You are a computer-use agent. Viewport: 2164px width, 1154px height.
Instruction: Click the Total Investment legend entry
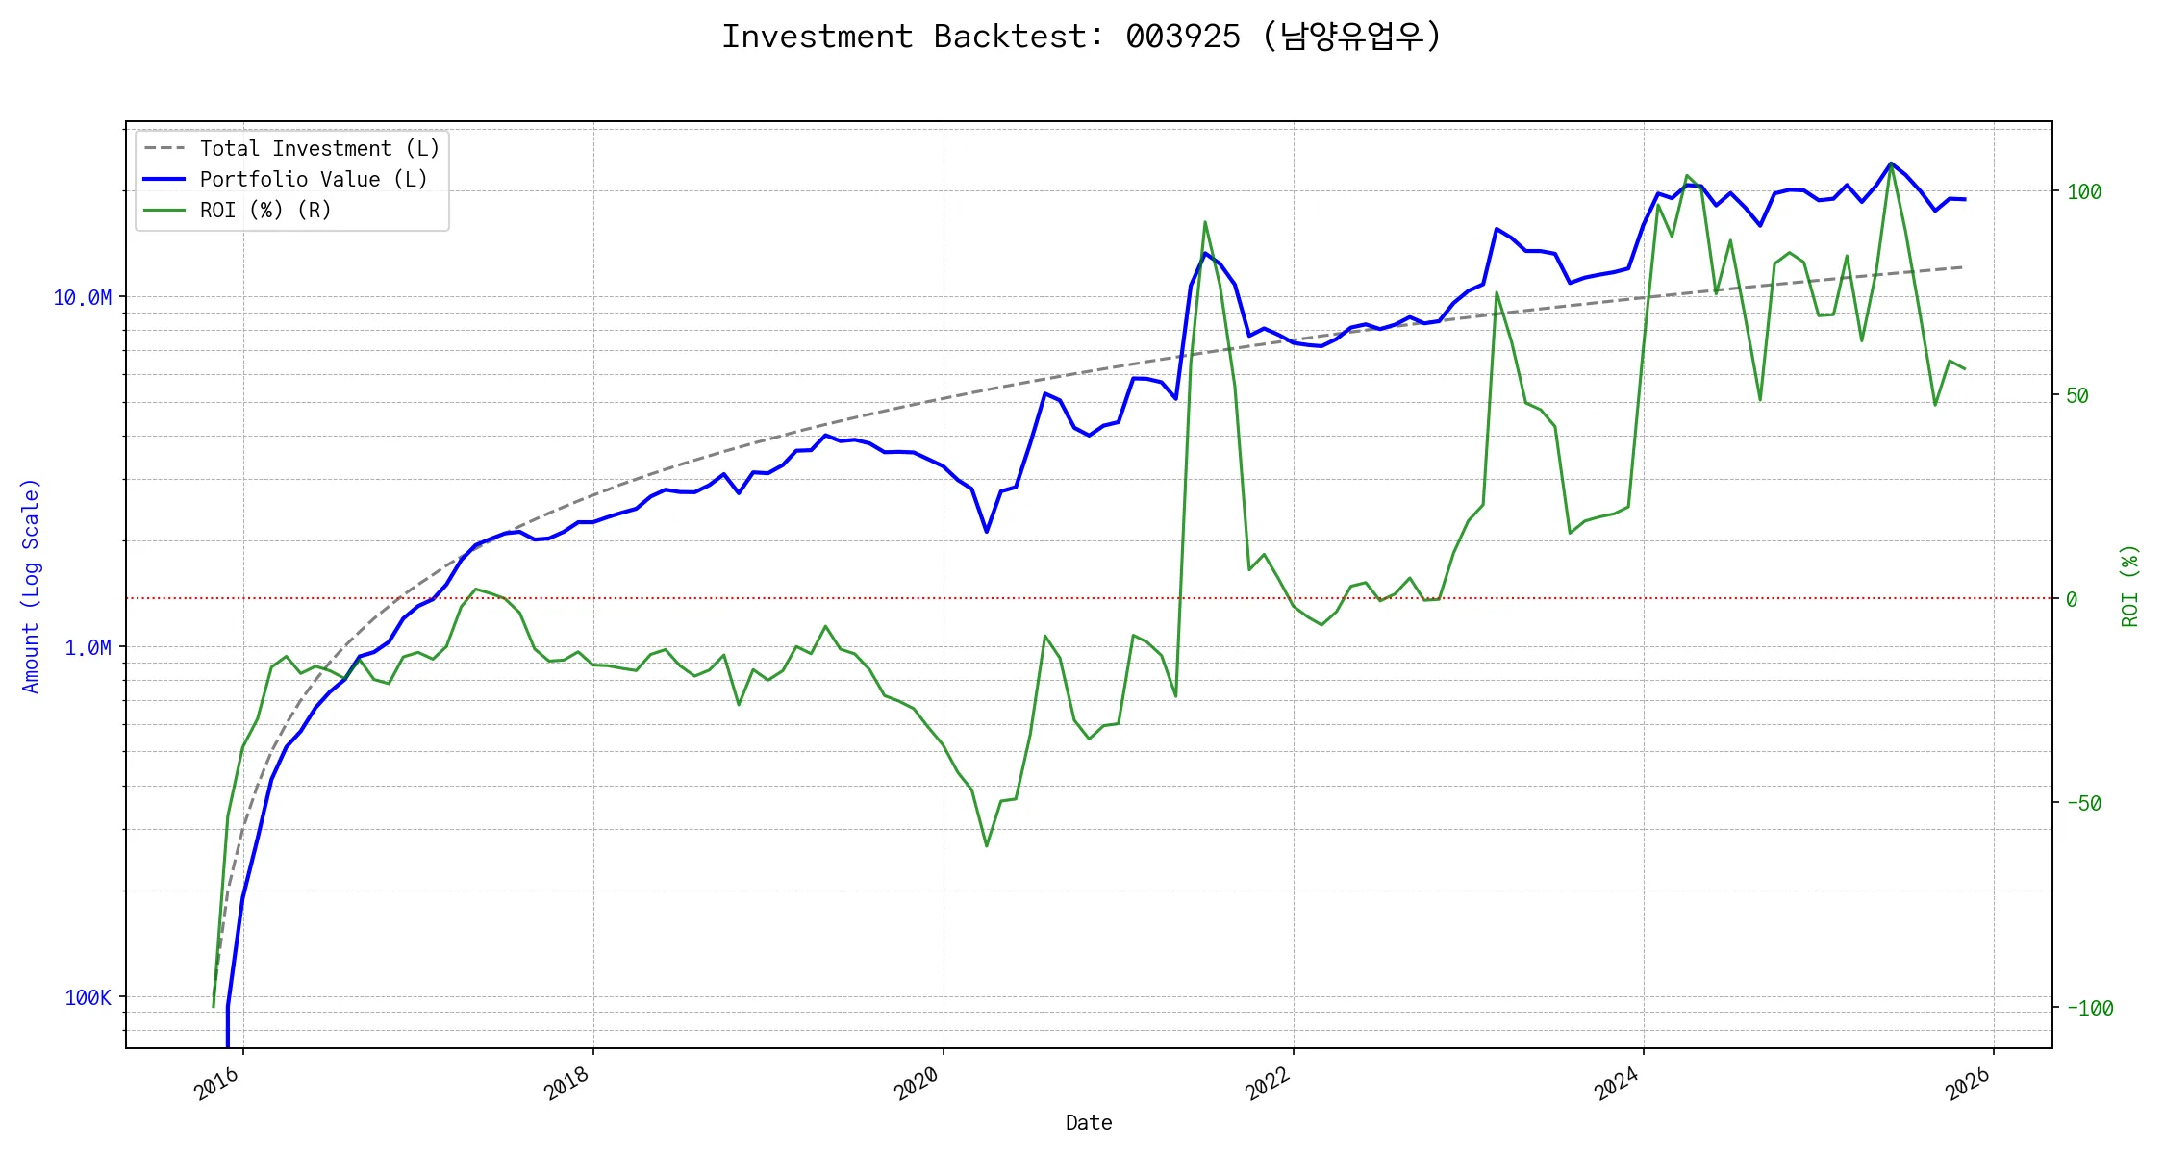[x=319, y=148]
